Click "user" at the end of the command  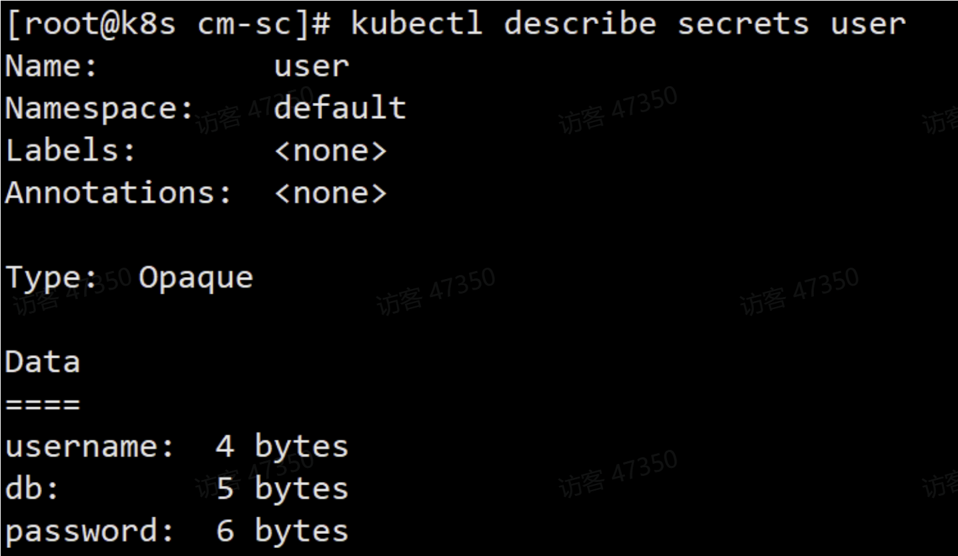pos(868,25)
